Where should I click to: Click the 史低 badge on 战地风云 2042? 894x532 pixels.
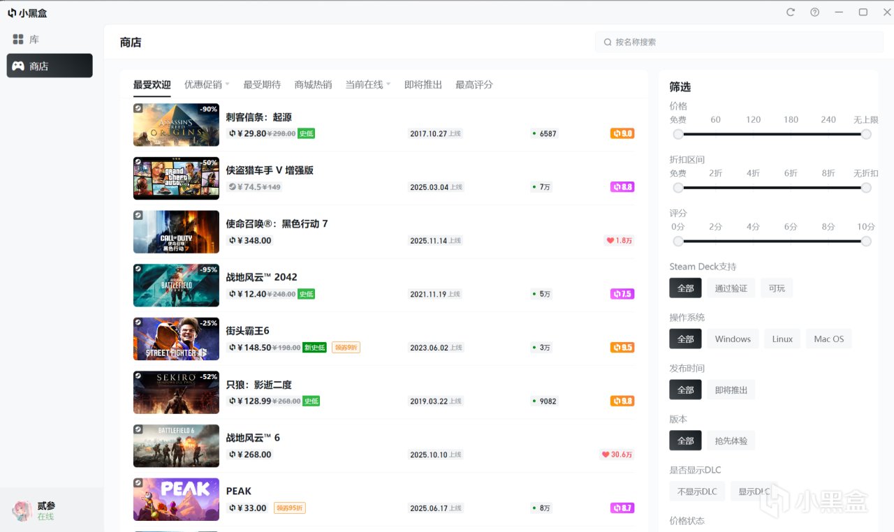306,294
